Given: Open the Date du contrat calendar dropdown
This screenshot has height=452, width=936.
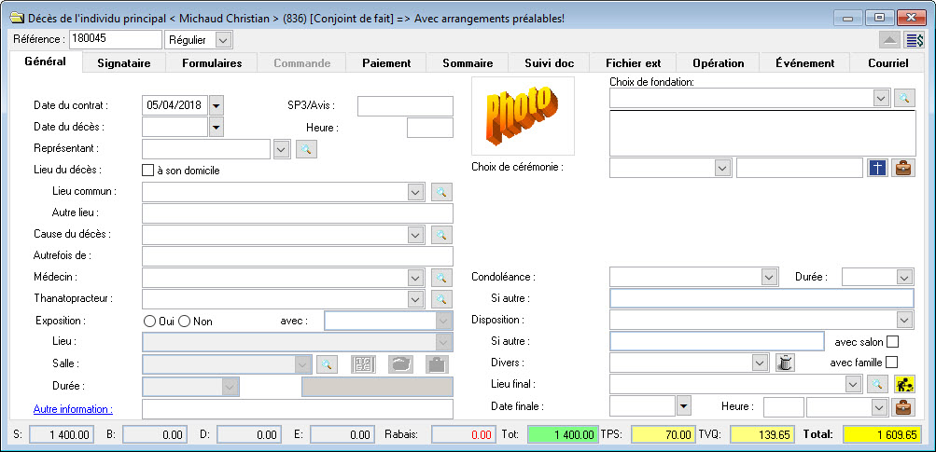Looking at the screenshot, I should pos(217,106).
